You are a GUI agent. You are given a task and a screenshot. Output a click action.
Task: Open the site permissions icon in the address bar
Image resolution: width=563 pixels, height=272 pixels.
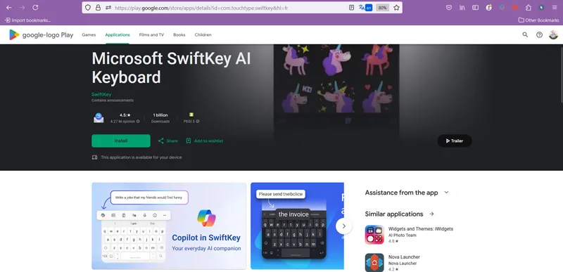pyautogui.click(x=108, y=8)
